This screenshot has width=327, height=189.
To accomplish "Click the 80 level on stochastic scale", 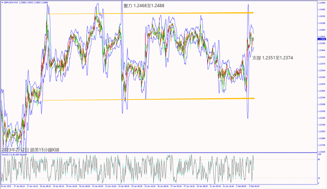I will (x=320, y=159).
